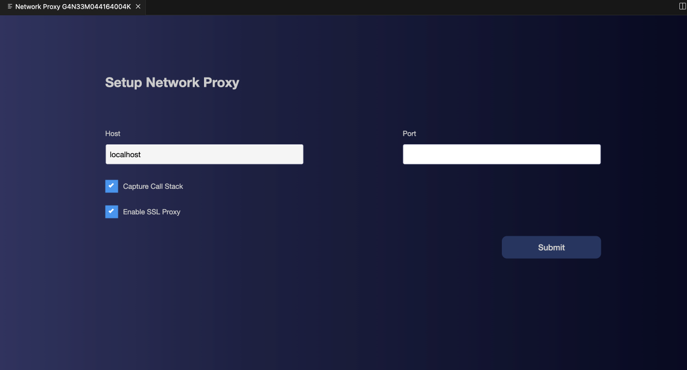Submit the network proxy configuration
This screenshot has height=370, width=687.
(551, 247)
